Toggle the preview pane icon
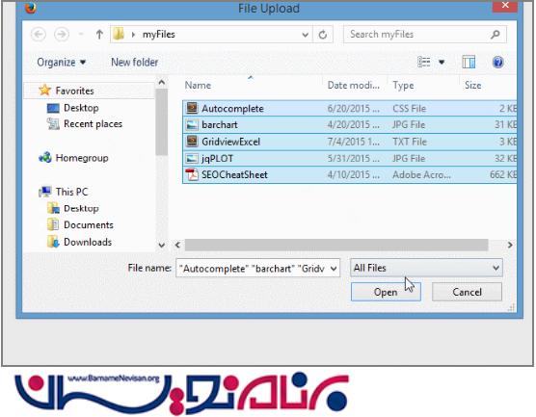Viewport: 536px width, 417px height. coord(469,63)
